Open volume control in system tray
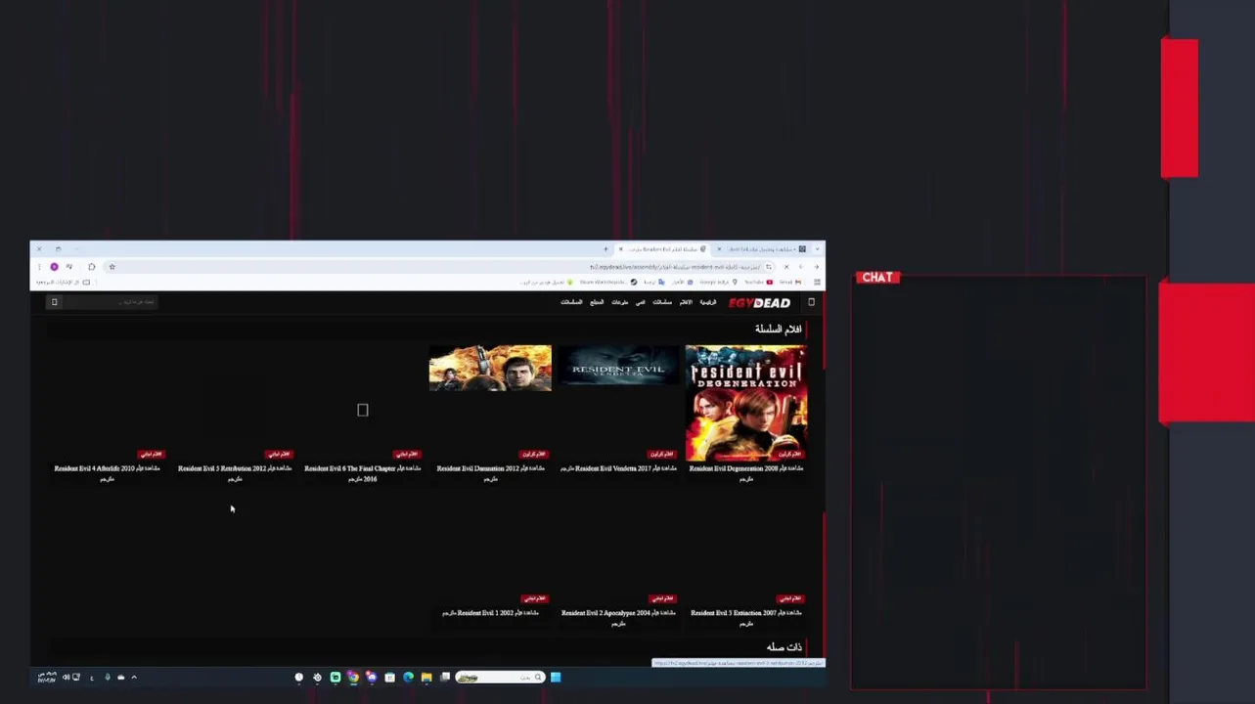 pos(66,677)
